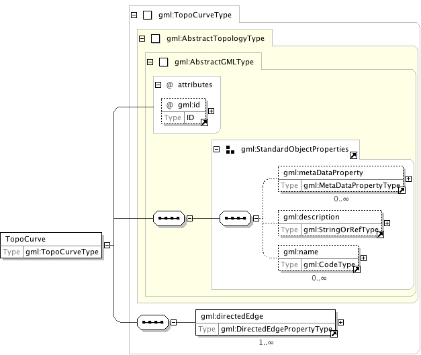This screenshot has width=421, height=355.
Task: Select the sequence compositor in gml:StandardObjectProperties
Action: 236,218
